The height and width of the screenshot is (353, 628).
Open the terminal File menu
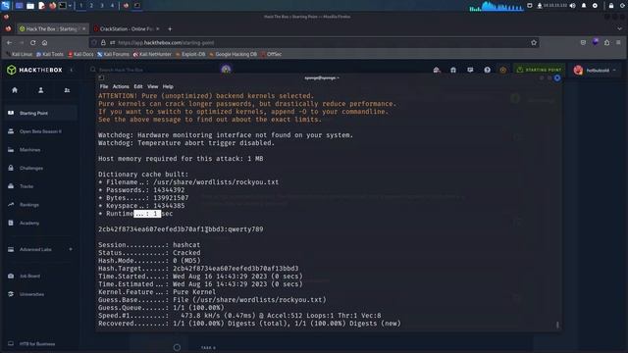(x=104, y=86)
